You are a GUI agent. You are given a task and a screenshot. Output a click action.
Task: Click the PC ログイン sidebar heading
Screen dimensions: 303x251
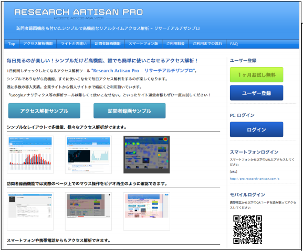point(242,115)
